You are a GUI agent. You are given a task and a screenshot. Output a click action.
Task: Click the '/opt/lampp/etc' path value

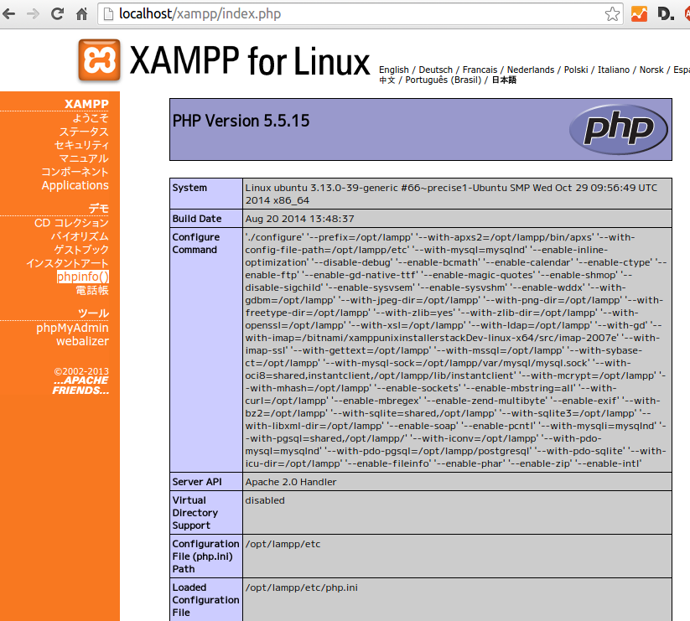point(283,544)
